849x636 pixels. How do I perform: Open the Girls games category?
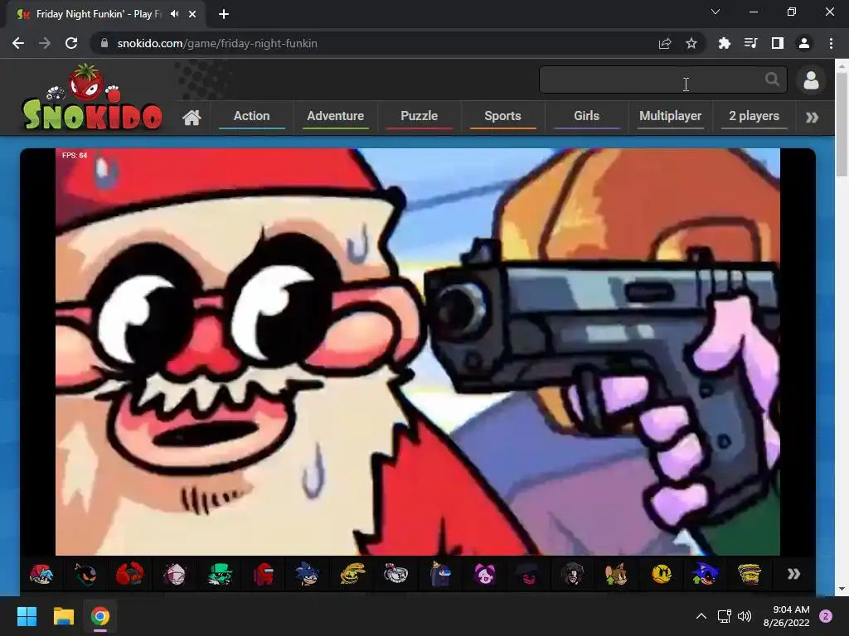click(x=586, y=116)
